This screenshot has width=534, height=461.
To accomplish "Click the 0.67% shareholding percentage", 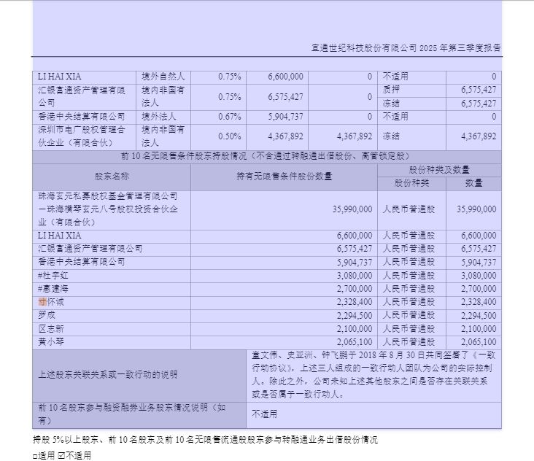I will (x=229, y=117).
